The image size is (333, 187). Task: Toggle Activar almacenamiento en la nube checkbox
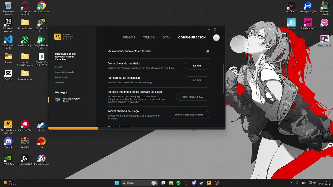(x=208, y=51)
